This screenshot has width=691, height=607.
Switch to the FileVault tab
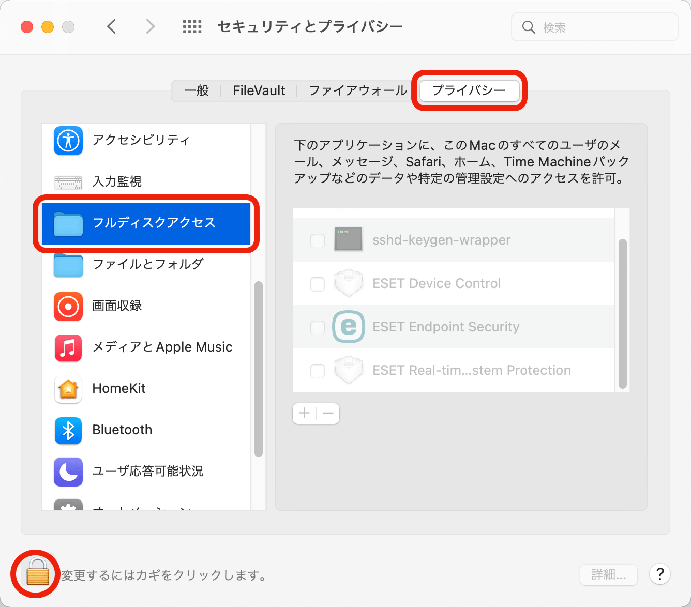click(259, 90)
